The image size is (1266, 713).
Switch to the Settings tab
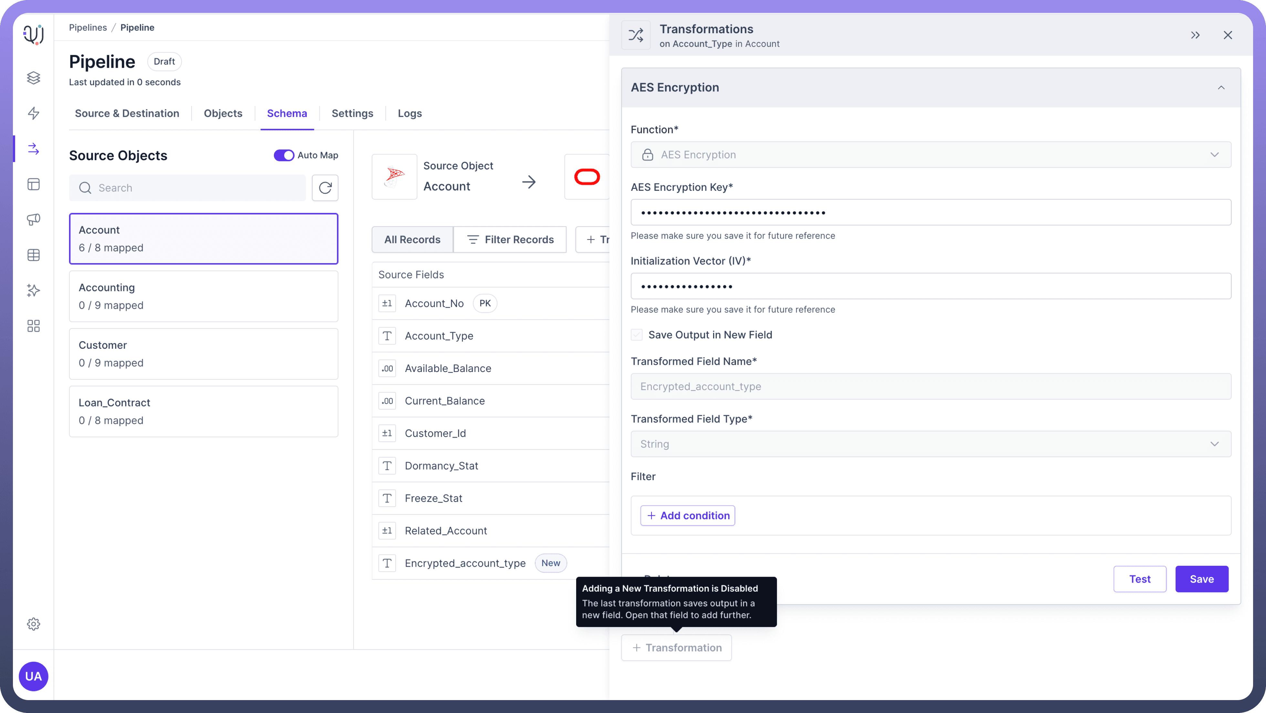pos(352,114)
